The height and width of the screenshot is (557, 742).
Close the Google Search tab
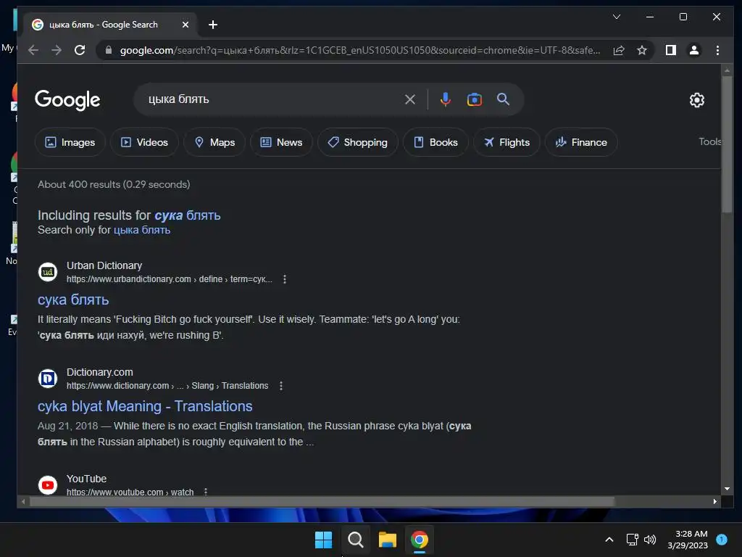click(x=185, y=25)
